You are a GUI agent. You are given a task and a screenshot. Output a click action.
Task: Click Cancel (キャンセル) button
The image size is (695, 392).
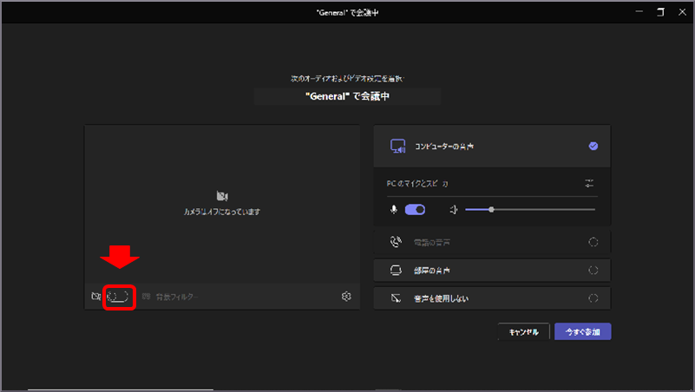point(523,332)
